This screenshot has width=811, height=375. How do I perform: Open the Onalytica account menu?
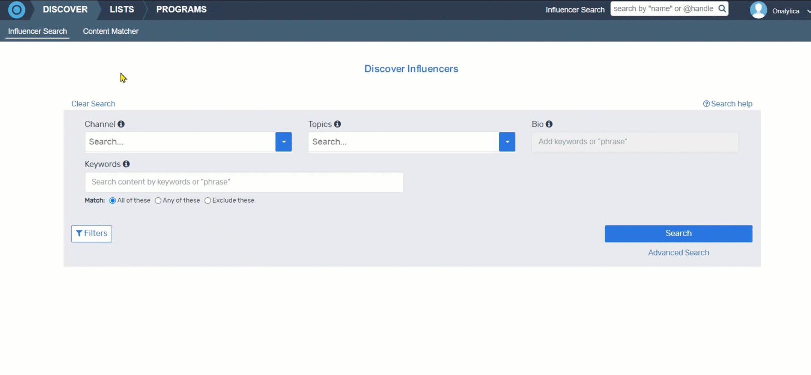[790, 11]
